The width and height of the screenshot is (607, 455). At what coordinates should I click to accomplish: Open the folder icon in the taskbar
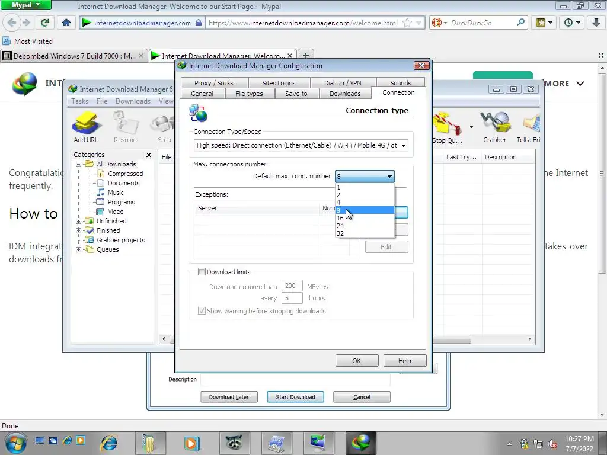pos(150,443)
